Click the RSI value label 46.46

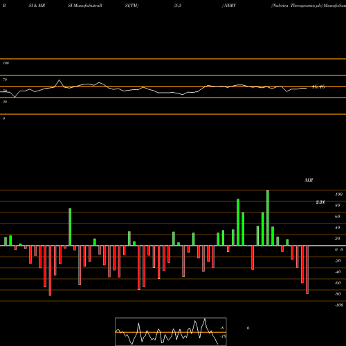click(318, 87)
